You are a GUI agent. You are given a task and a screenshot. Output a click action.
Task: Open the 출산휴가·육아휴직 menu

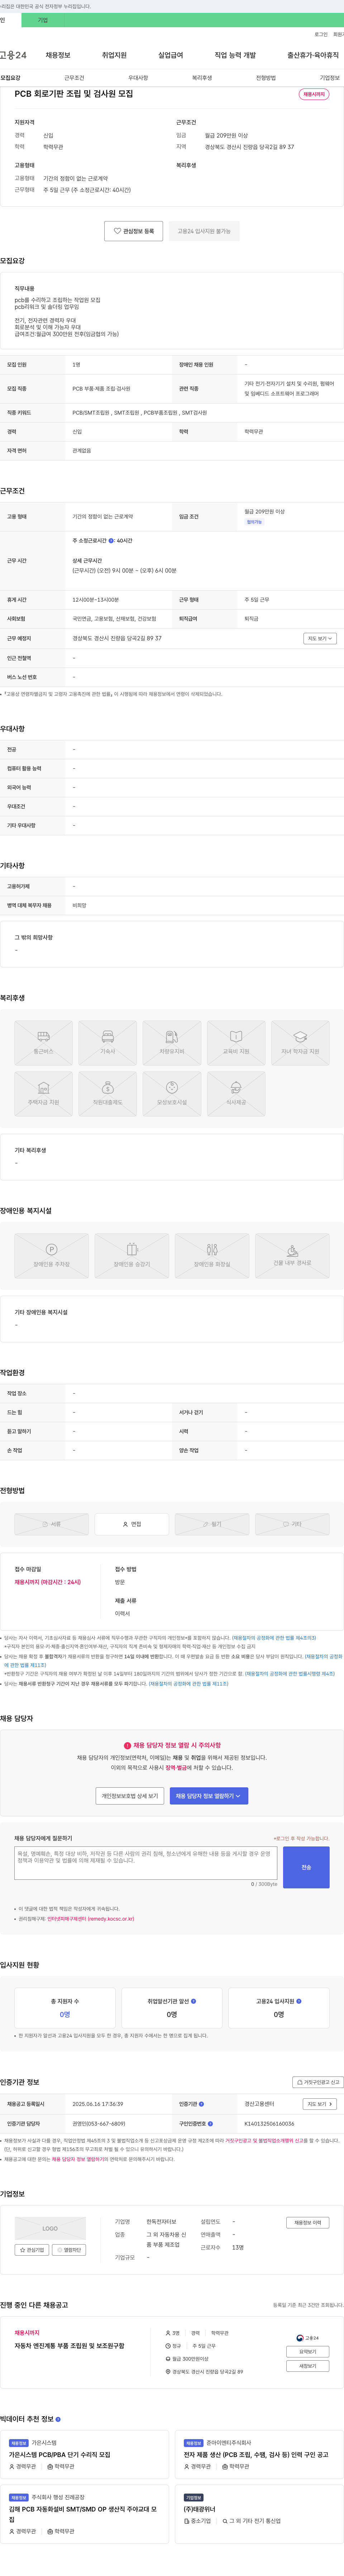313,55
